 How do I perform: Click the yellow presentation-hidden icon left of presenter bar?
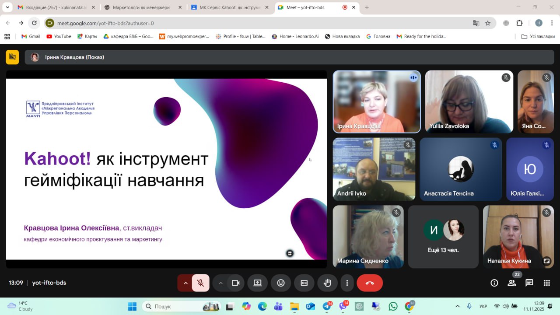click(12, 57)
